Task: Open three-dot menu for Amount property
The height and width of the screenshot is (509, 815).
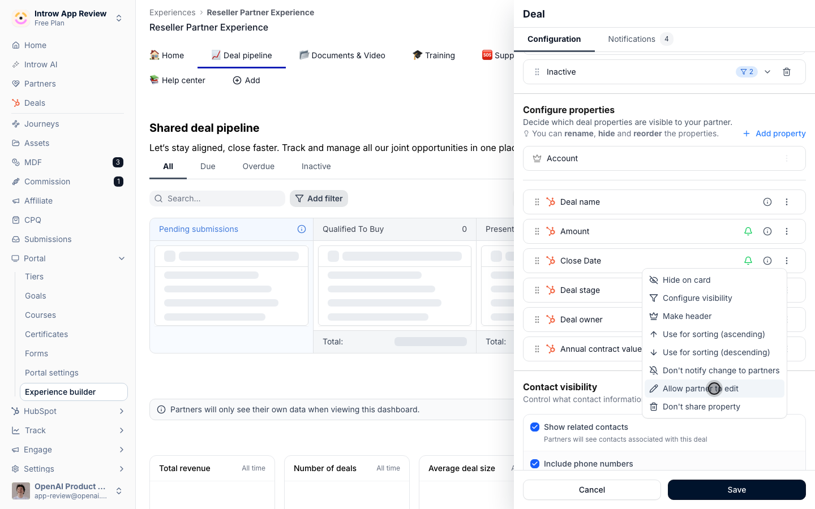Action: point(787,231)
